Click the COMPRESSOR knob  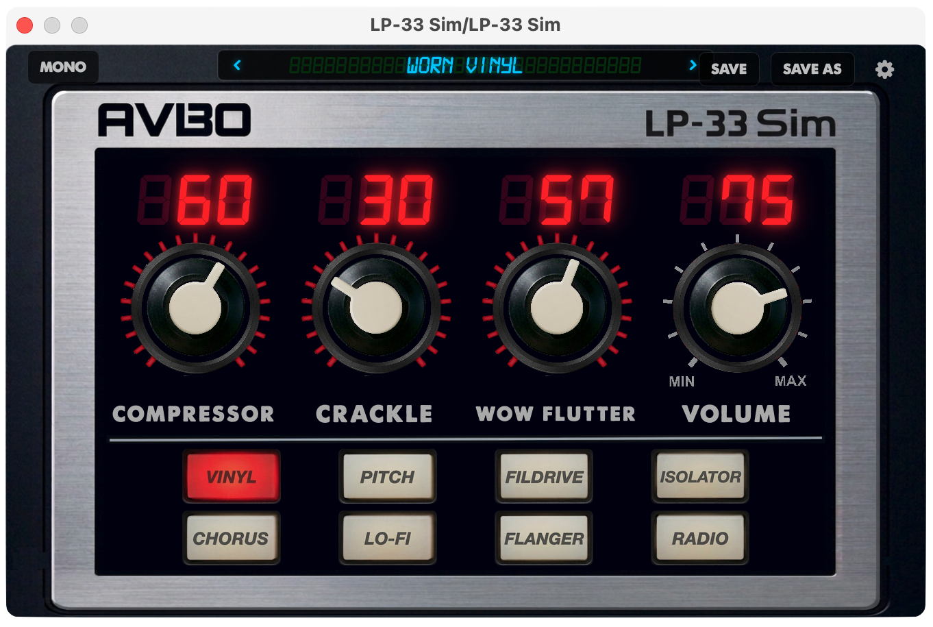click(x=196, y=308)
